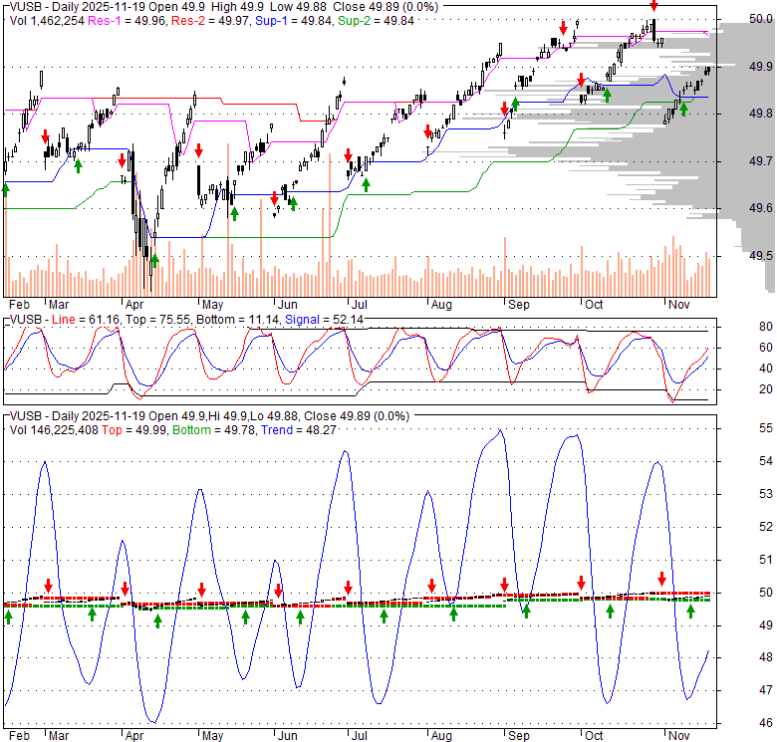Click the green arrow at the far left of the price chart
The height and width of the screenshot is (742, 777).
pyautogui.click(x=5, y=189)
